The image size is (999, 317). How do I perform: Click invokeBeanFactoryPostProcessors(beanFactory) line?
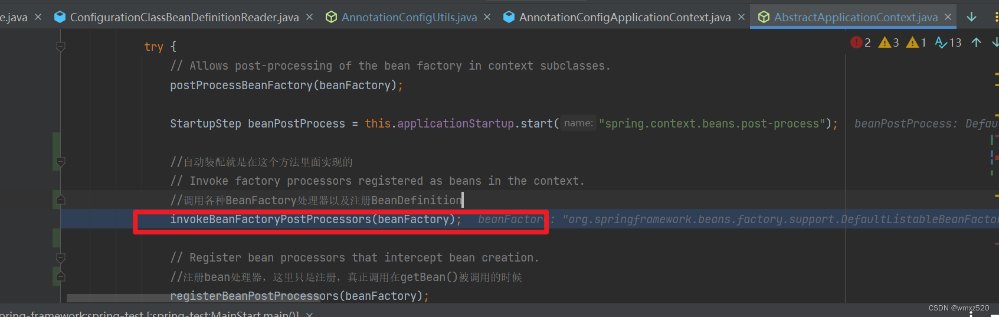click(316, 219)
